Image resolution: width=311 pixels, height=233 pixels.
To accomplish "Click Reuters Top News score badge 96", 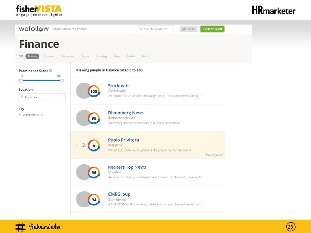I will (x=94, y=173).
